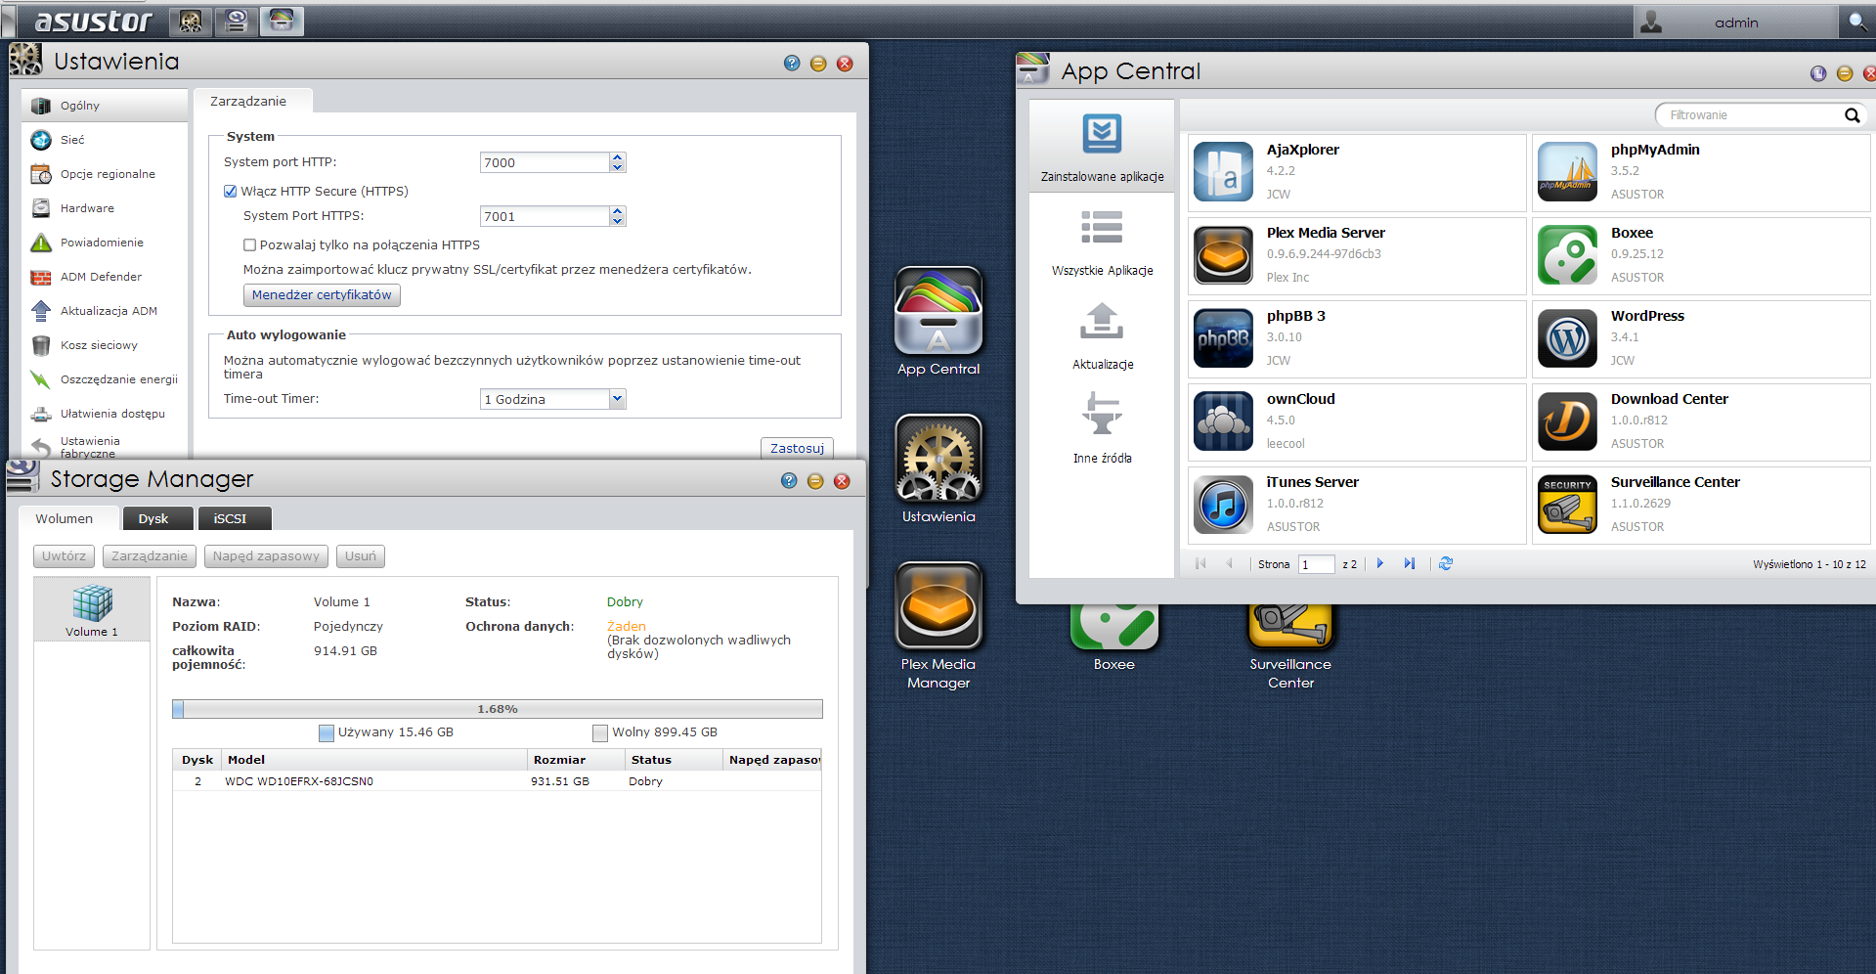Image resolution: width=1876 pixels, height=974 pixels.
Task: Increase System port HTTP value
Action: [617, 157]
